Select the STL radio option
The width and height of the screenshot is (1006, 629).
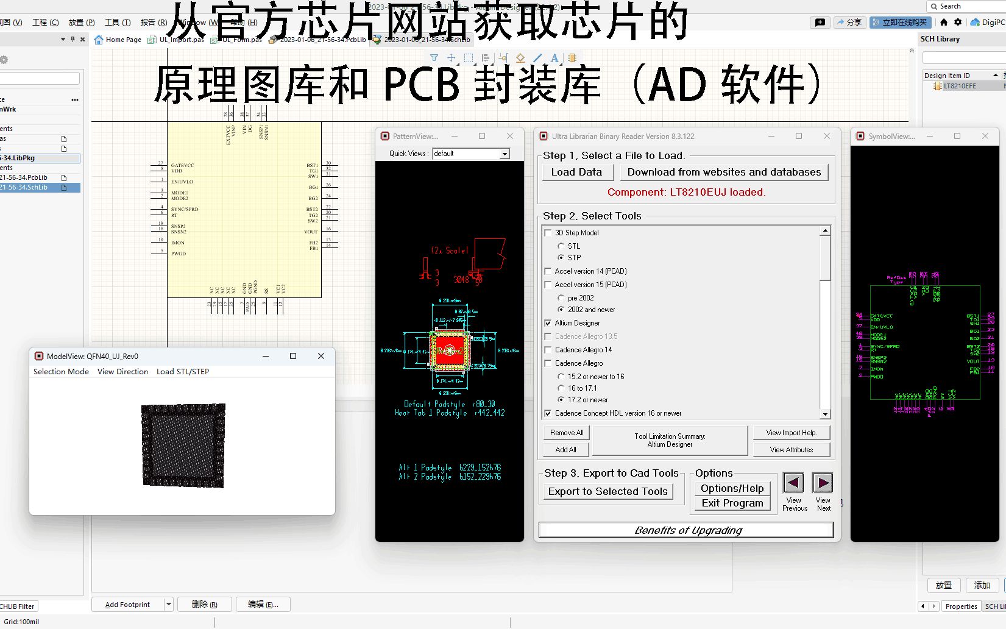tap(561, 246)
